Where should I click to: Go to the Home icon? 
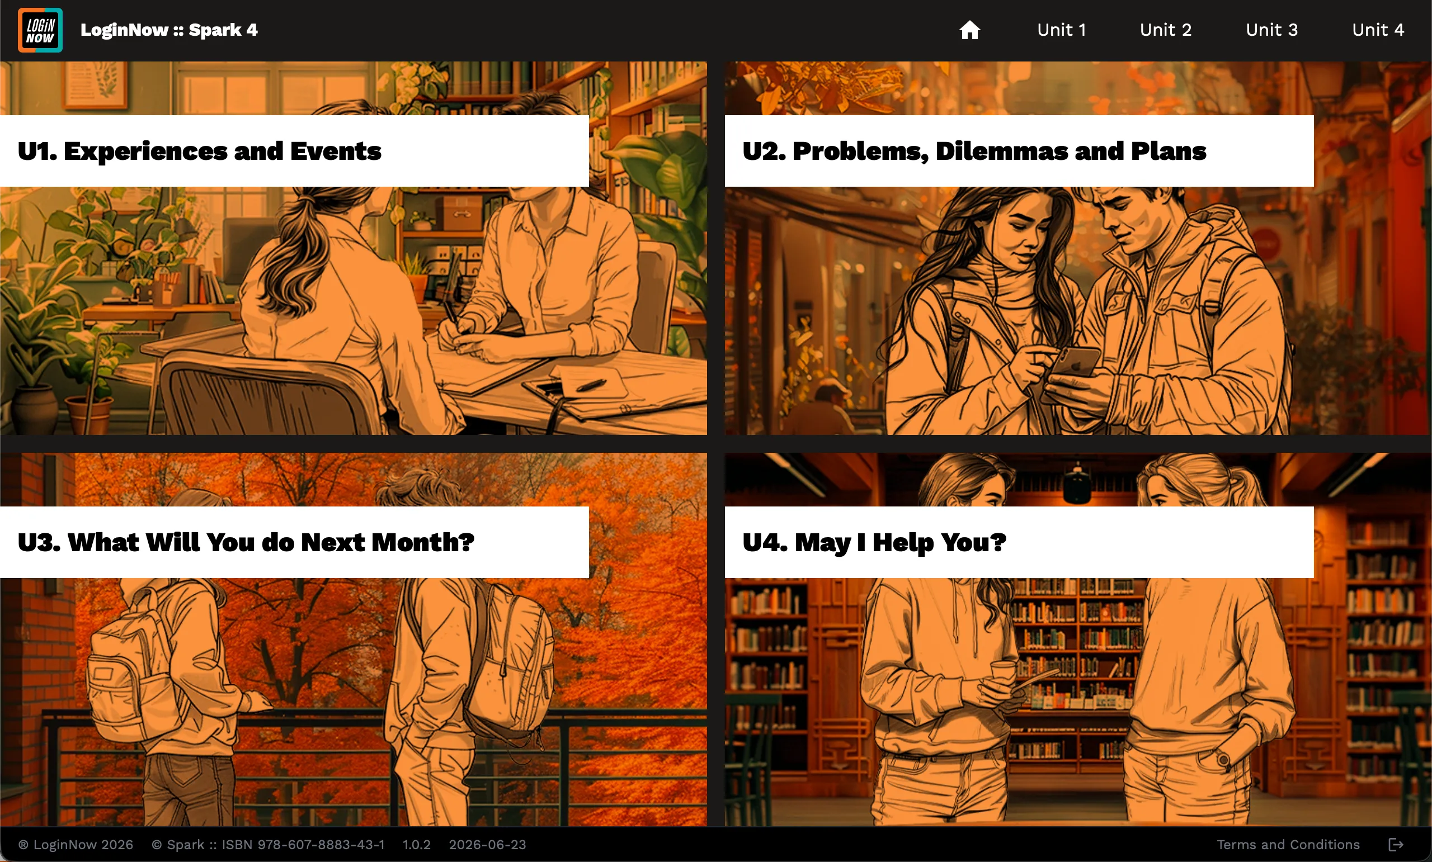click(x=969, y=30)
